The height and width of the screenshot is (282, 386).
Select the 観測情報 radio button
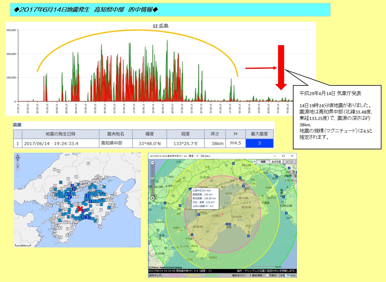pyautogui.click(x=250, y=275)
